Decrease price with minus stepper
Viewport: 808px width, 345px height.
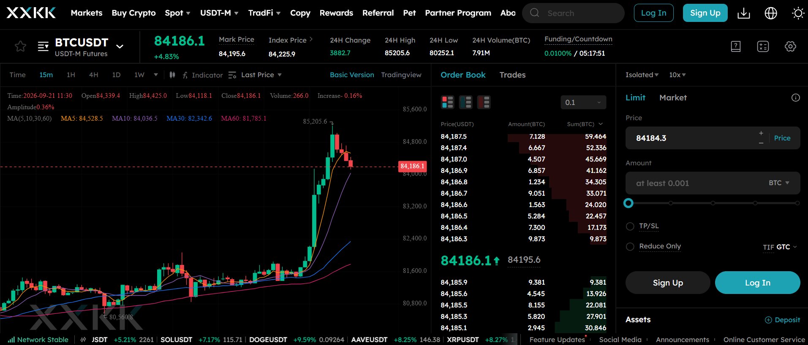point(761,143)
